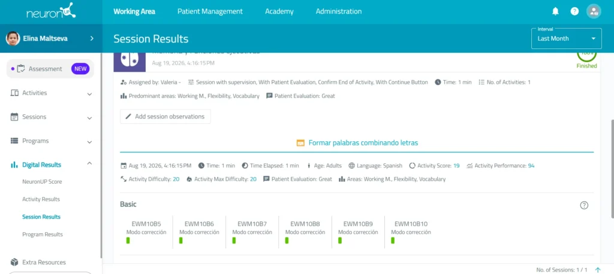Open the Patient Management tab
614x274 pixels.
coord(210,11)
